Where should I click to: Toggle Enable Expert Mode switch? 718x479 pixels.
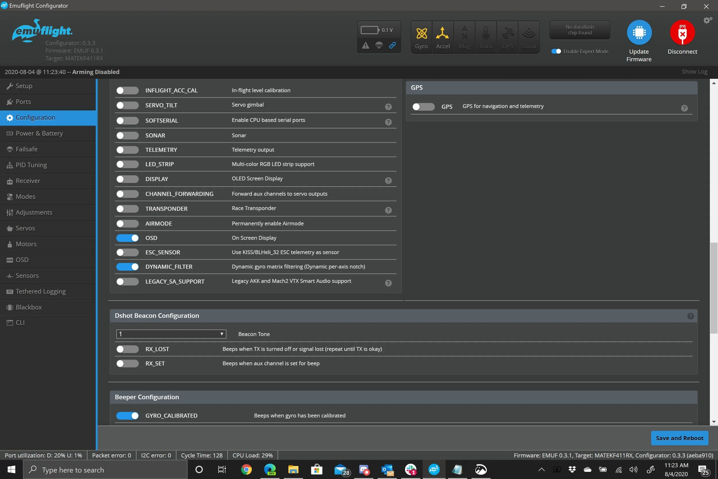pyautogui.click(x=556, y=51)
